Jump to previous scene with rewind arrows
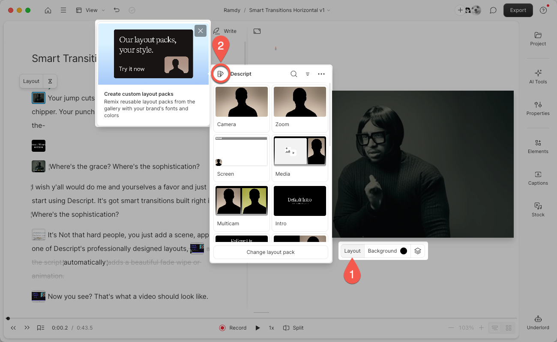The height and width of the screenshot is (342, 557). (13, 328)
